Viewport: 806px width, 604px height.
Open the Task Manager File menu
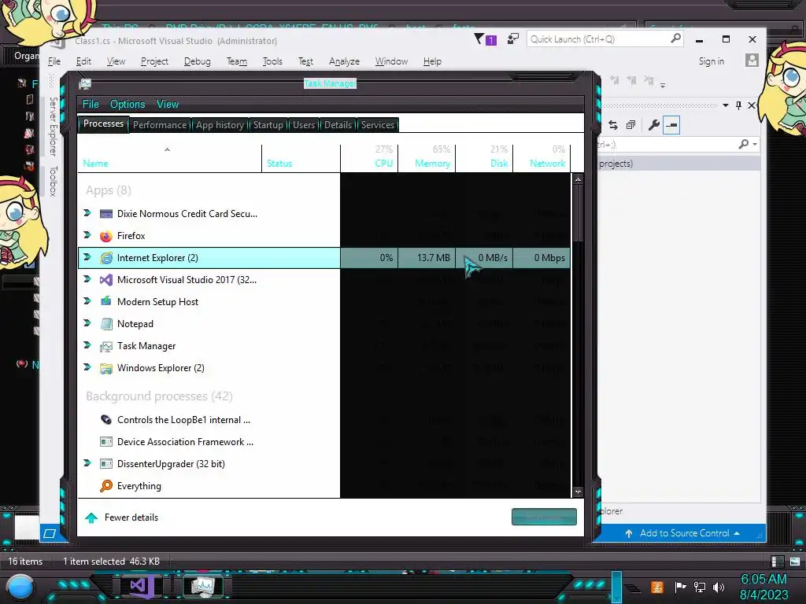tap(91, 105)
